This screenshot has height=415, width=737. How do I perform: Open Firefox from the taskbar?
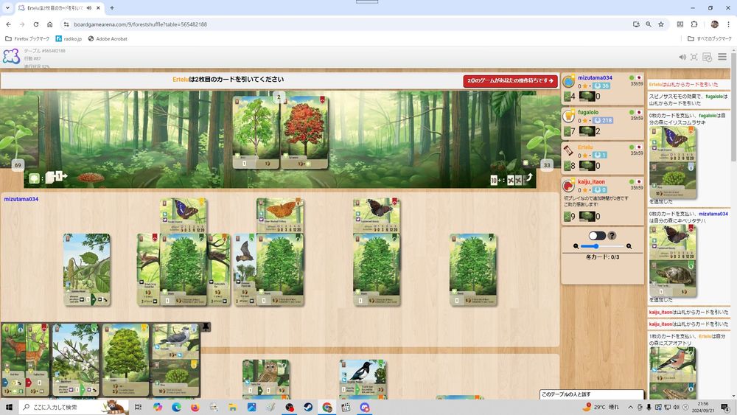[195, 407]
